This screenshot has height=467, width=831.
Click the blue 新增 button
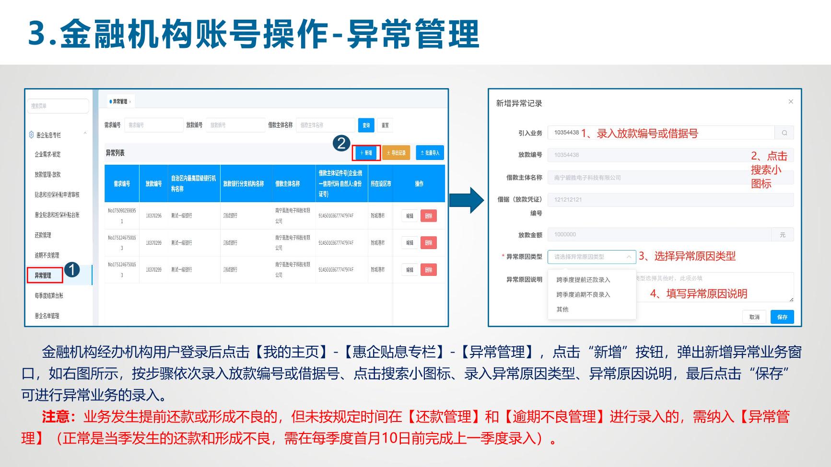click(366, 153)
